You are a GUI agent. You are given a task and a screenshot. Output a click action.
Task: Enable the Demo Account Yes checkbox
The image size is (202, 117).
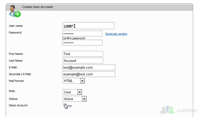pyautogui.click(x=65, y=105)
